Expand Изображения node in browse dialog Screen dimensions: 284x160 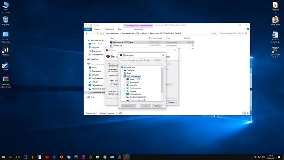click(x=125, y=88)
